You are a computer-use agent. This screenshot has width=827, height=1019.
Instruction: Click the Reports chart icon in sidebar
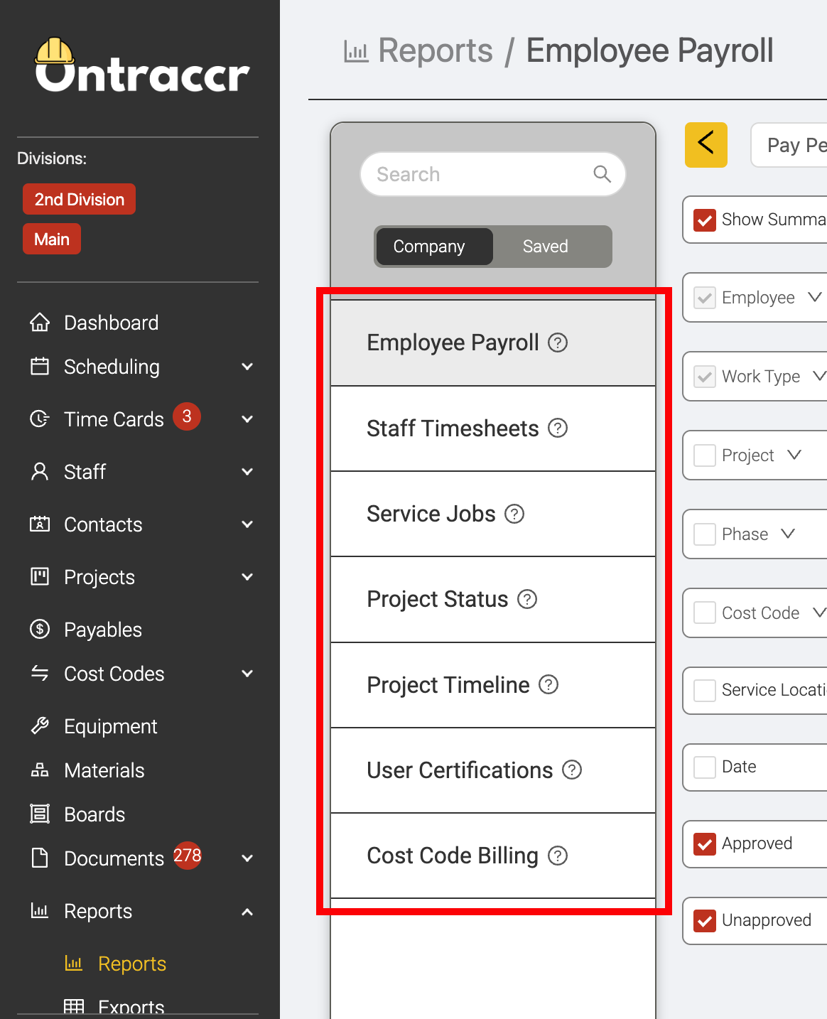click(40, 910)
